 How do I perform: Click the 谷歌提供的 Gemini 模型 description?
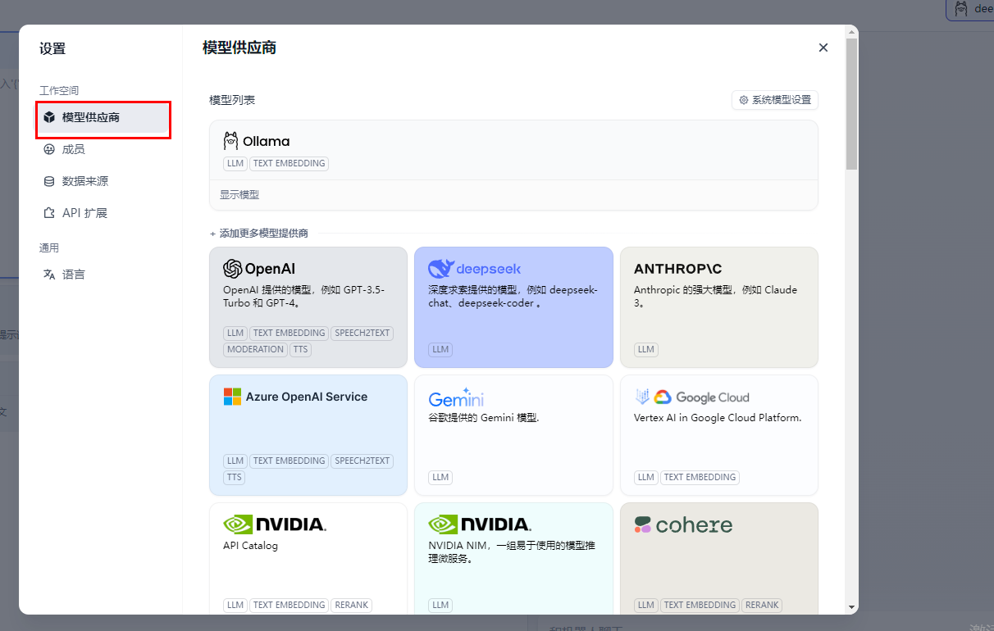pos(484,417)
